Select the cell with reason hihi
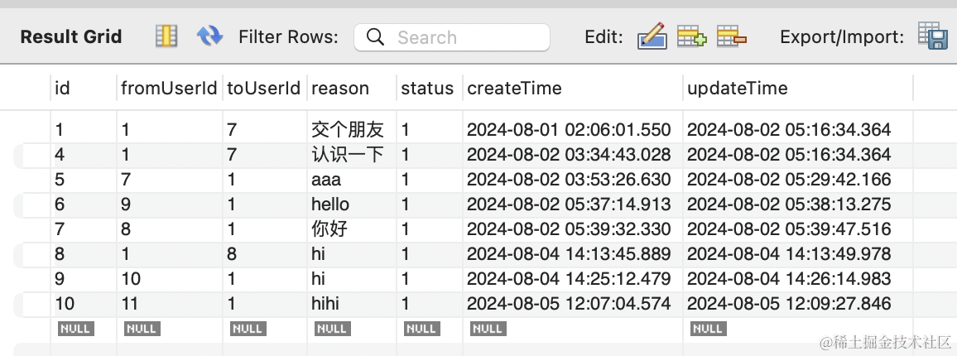The image size is (957, 356). click(x=352, y=304)
